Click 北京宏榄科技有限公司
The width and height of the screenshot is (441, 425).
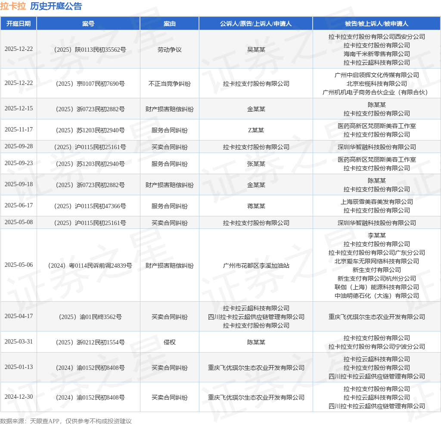pyautogui.click(x=376, y=84)
